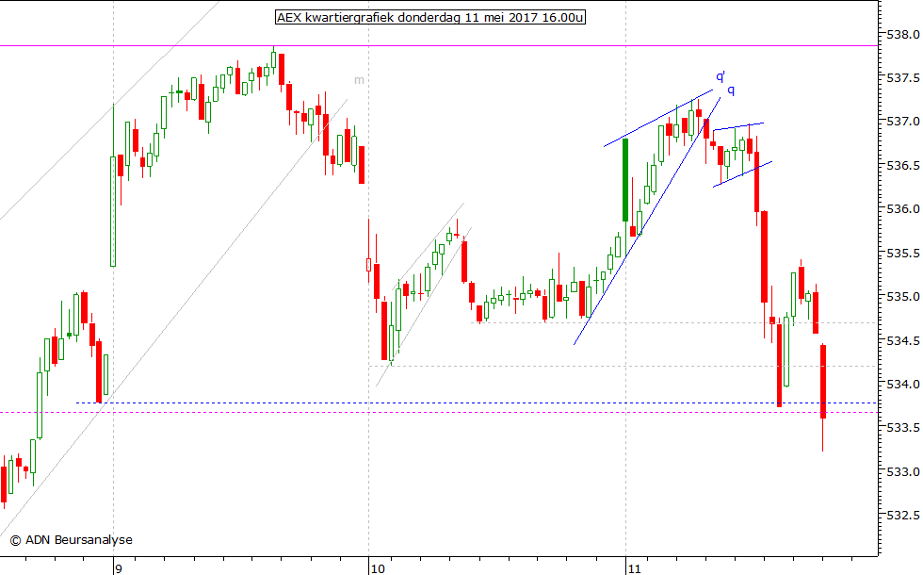The height and width of the screenshot is (575, 923).
Task: Select the 532.5 price axis label
Action: coord(903,516)
